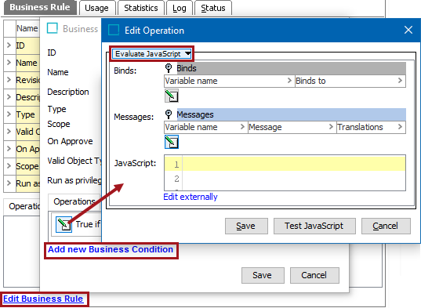Expand the Type row in background table
Image resolution: width=421 pixels, height=308 pixels.
click(x=9, y=114)
